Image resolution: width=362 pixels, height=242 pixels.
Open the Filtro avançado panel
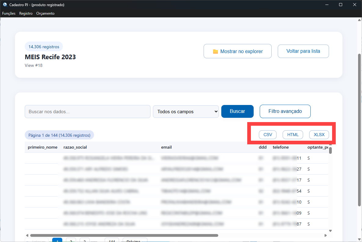pyautogui.click(x=285, y=111)
